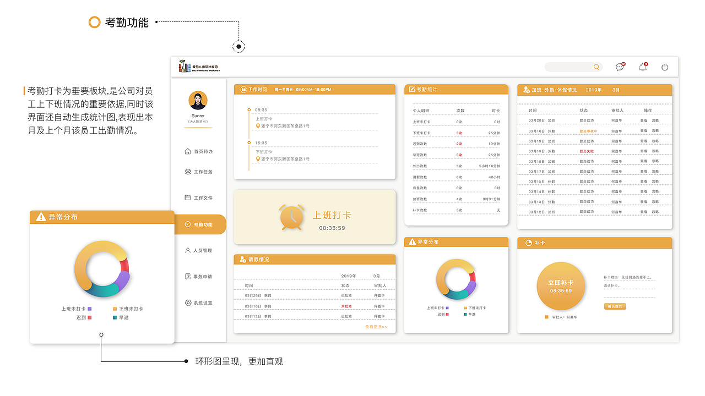The image size is (705, 396).
Task: Tap the alarm clock icon on 上班打卡 card
Action: [x=291, y=217]
